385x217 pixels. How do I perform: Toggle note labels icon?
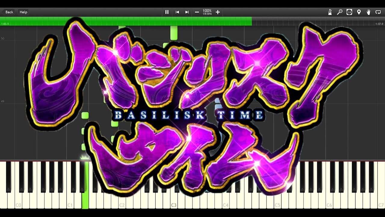(349, 12)
